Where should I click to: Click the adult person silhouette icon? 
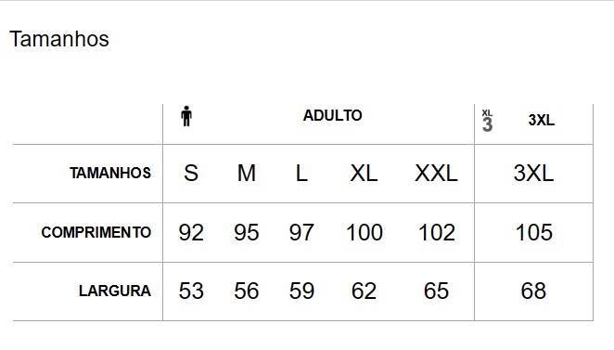[x=186, y=116]
